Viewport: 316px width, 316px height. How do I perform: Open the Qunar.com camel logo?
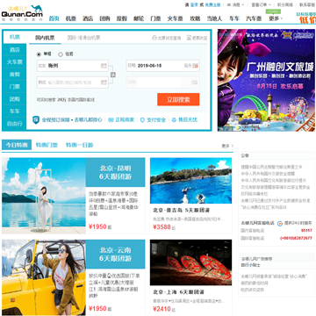(x=22, y=13)
